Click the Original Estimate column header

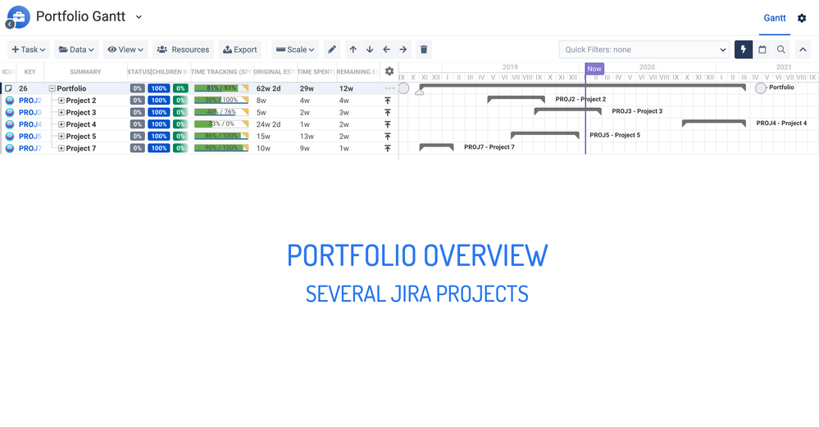click(275, 72)
